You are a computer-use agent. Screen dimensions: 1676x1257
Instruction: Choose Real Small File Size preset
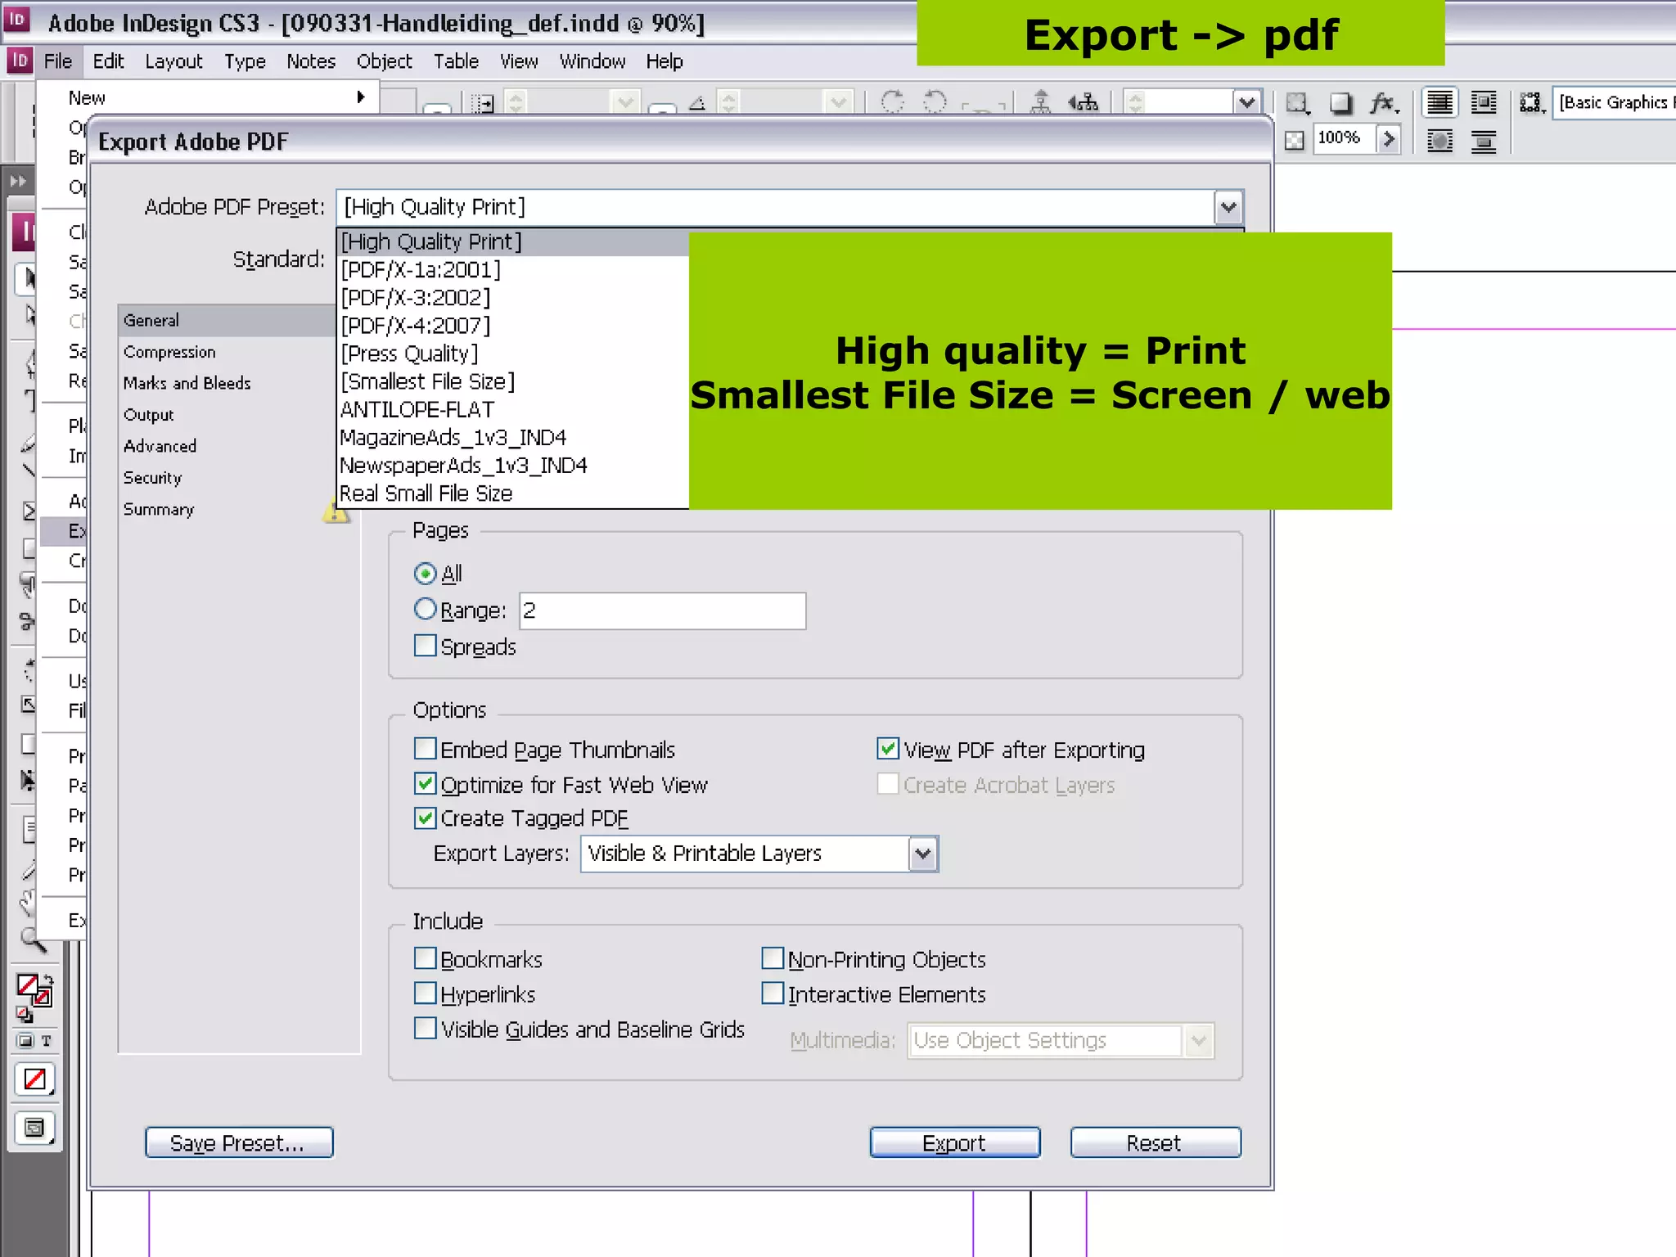[513, 493]
